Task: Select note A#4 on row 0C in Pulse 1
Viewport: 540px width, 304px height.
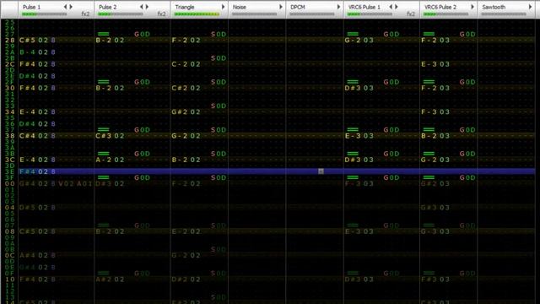Action: point(27,255)
